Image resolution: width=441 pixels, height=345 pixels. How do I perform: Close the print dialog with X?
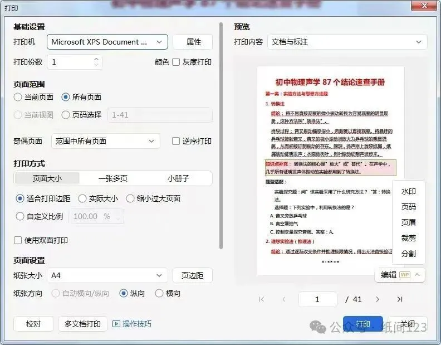point(424,6)
